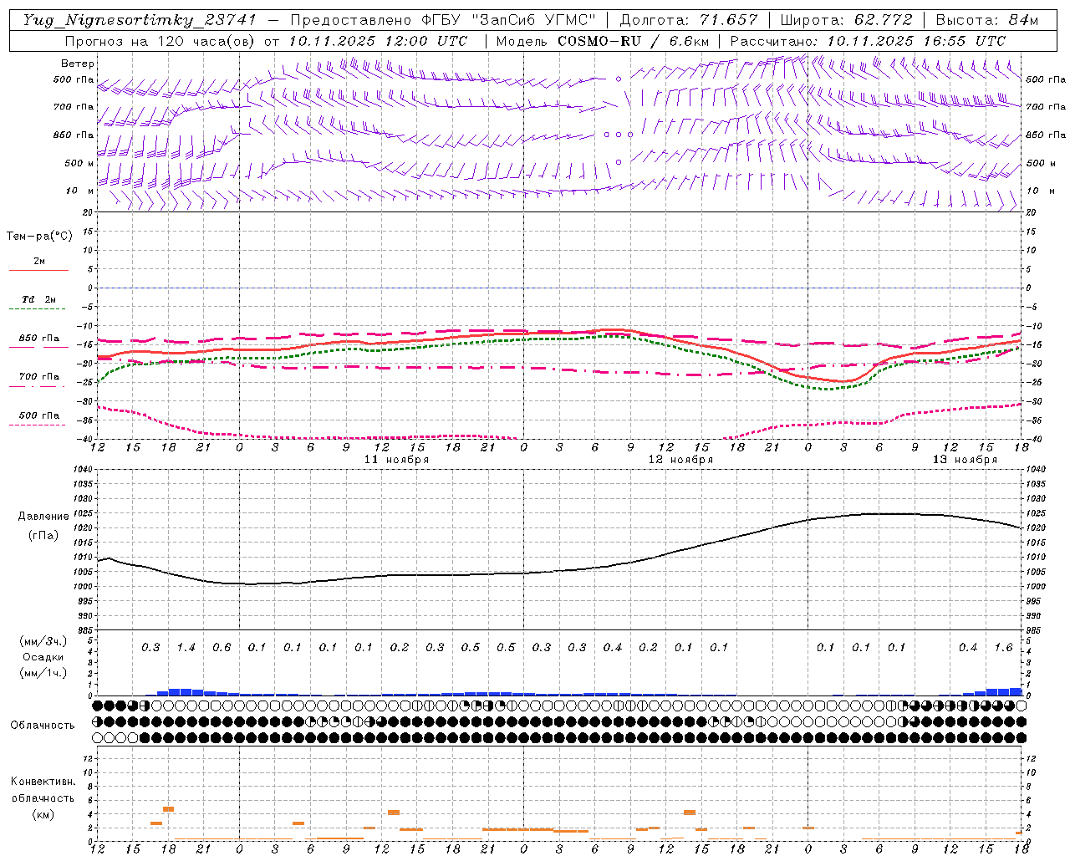
Task: Click the three calm-wind circles at the 850 гПа level
Action: pos(619,134)
